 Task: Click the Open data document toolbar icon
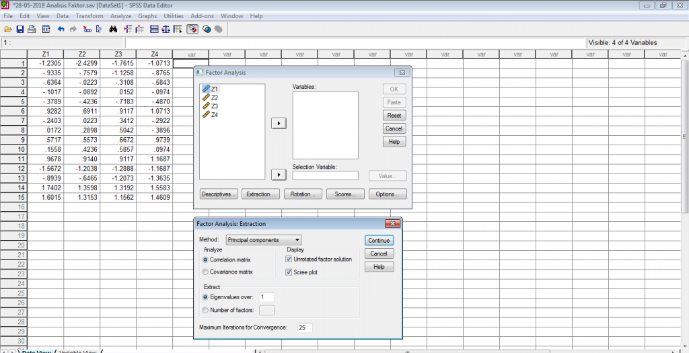tap(8, 30)
